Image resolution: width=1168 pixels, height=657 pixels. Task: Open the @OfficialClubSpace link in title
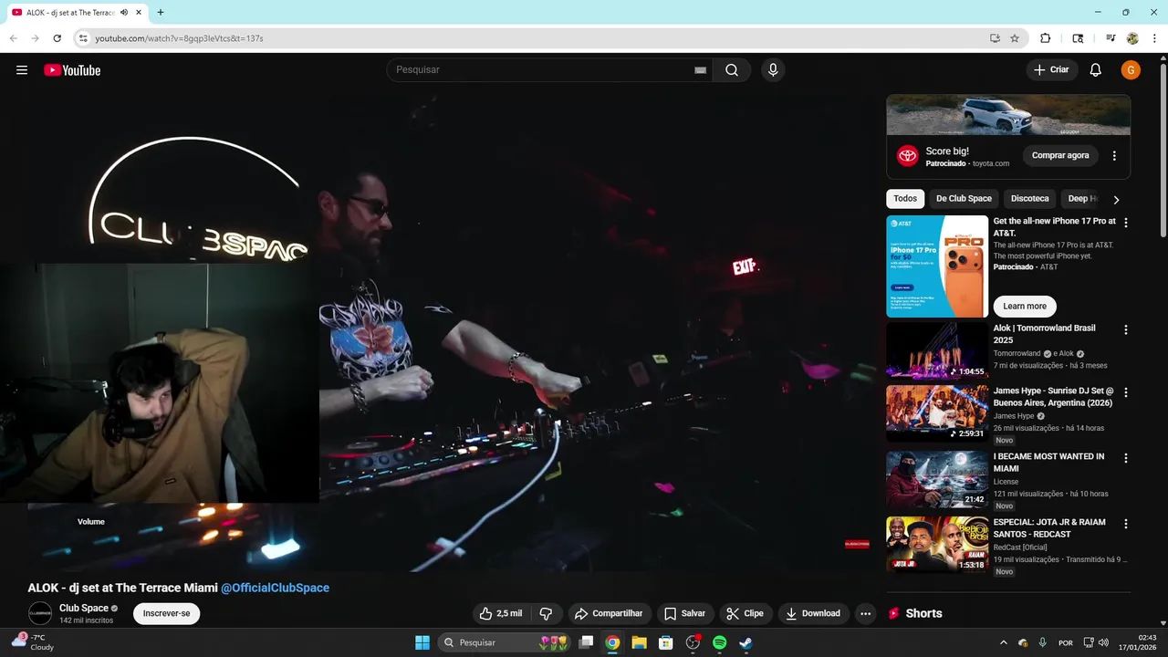[275, 588]
